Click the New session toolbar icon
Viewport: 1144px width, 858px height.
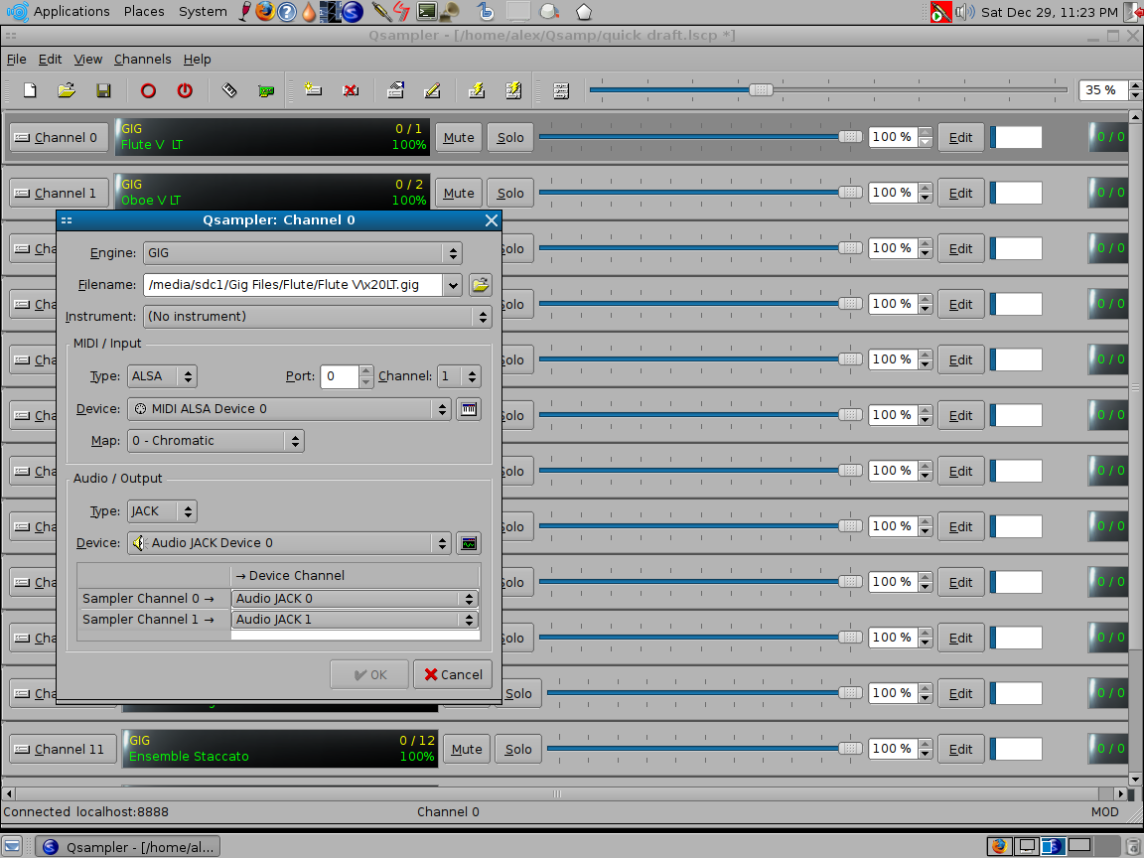(30, 90)
